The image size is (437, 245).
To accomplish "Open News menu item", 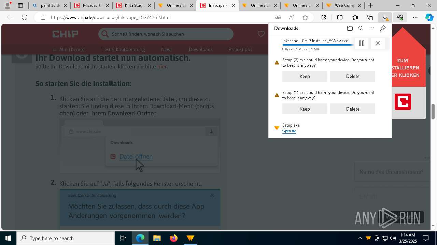I will [167, 49].
